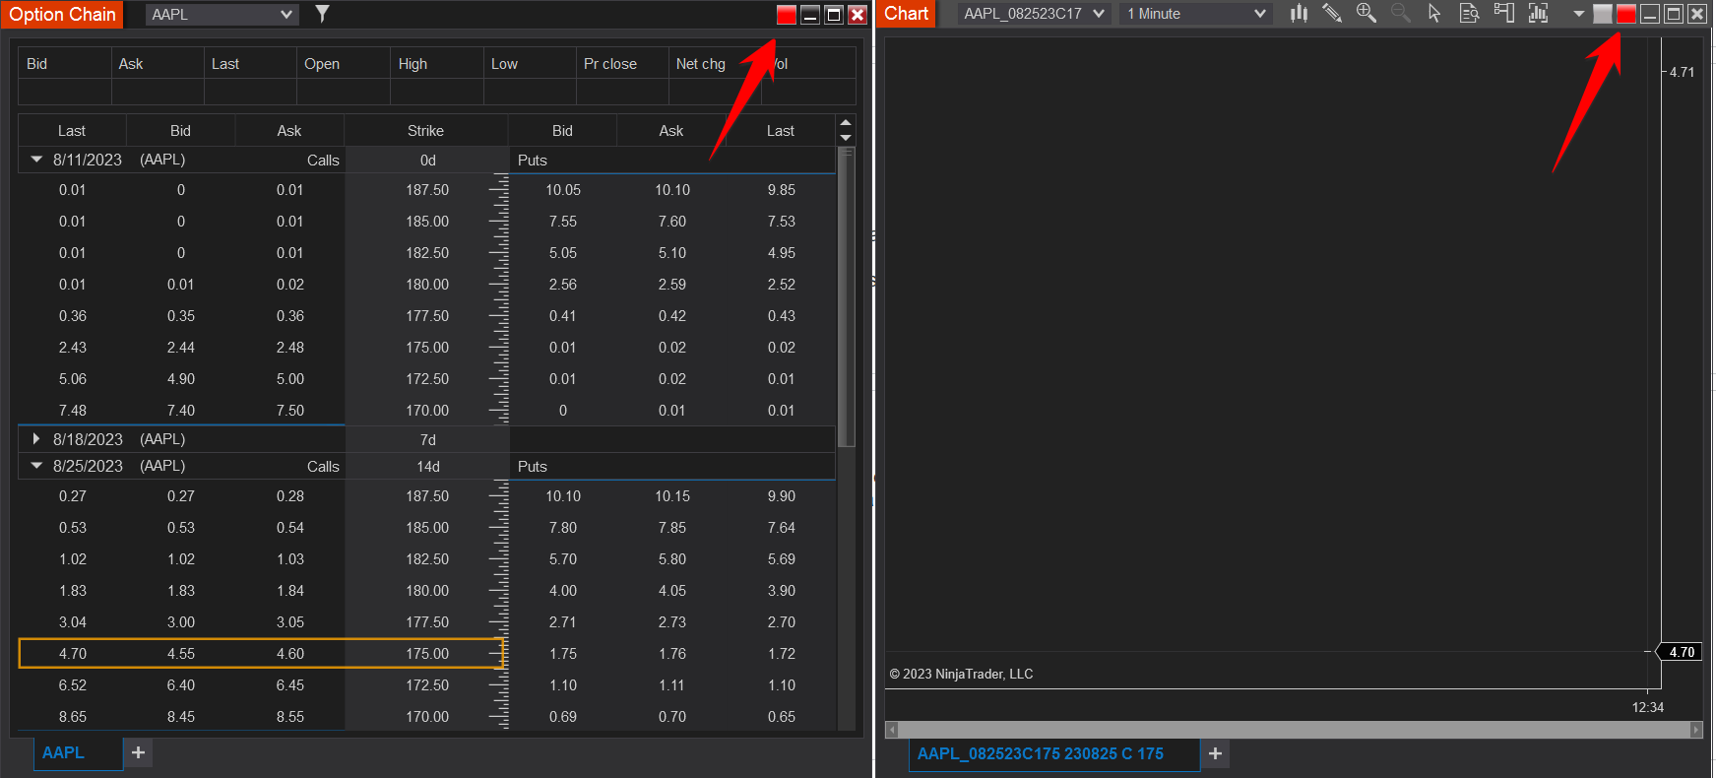This screenshot has width=1716, height=778.
Task: Click the filter funnel icon in Option Chain
Action: [322, 14]
